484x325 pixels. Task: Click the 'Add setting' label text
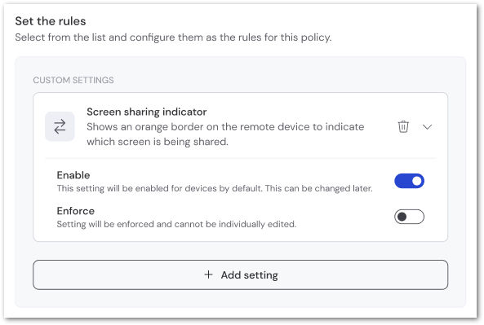pyautogui.click(x=250, y=274)
